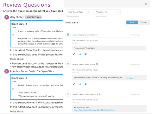Click the 'My Material' heading
The height and width of the screenshot is (114, 152).
coord(72,22)
